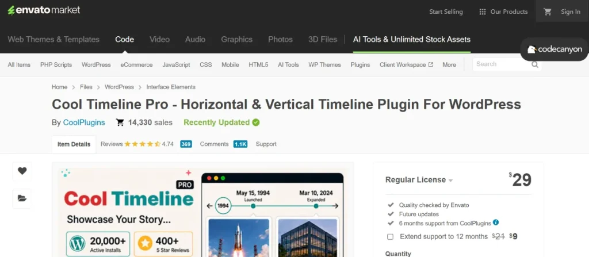Click the 369 reviews count badge
Viewport: 589px width, 257px height.
click(x=186, y=144)
